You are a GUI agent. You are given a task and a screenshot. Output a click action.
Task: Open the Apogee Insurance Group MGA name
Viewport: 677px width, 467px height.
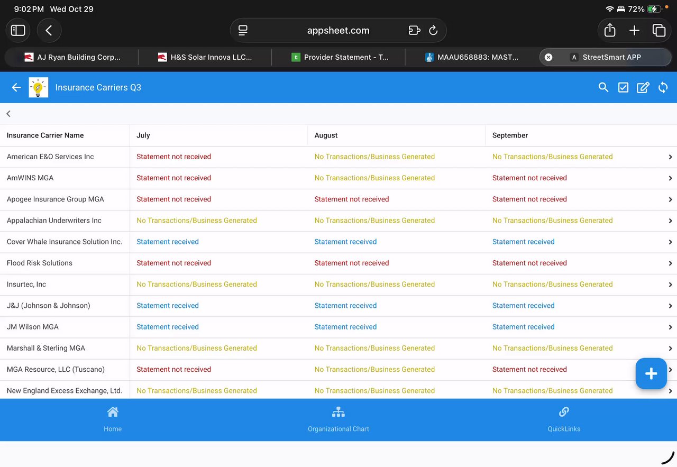(55, 199)
